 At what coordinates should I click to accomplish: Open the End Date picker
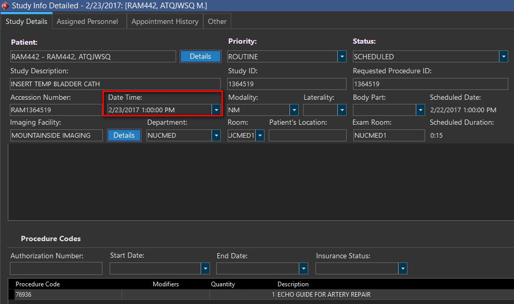click(304, 268)
